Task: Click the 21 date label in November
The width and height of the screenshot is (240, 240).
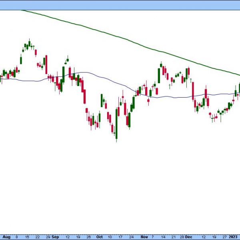Action: [173, 237]
